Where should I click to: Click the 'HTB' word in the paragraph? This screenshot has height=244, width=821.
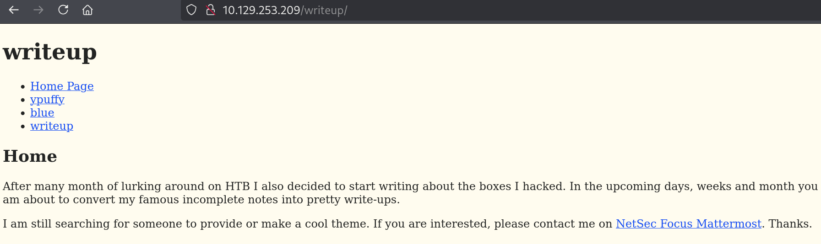[237, 186]
